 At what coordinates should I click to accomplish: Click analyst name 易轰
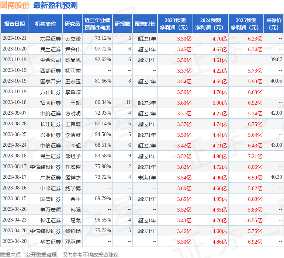75,220
